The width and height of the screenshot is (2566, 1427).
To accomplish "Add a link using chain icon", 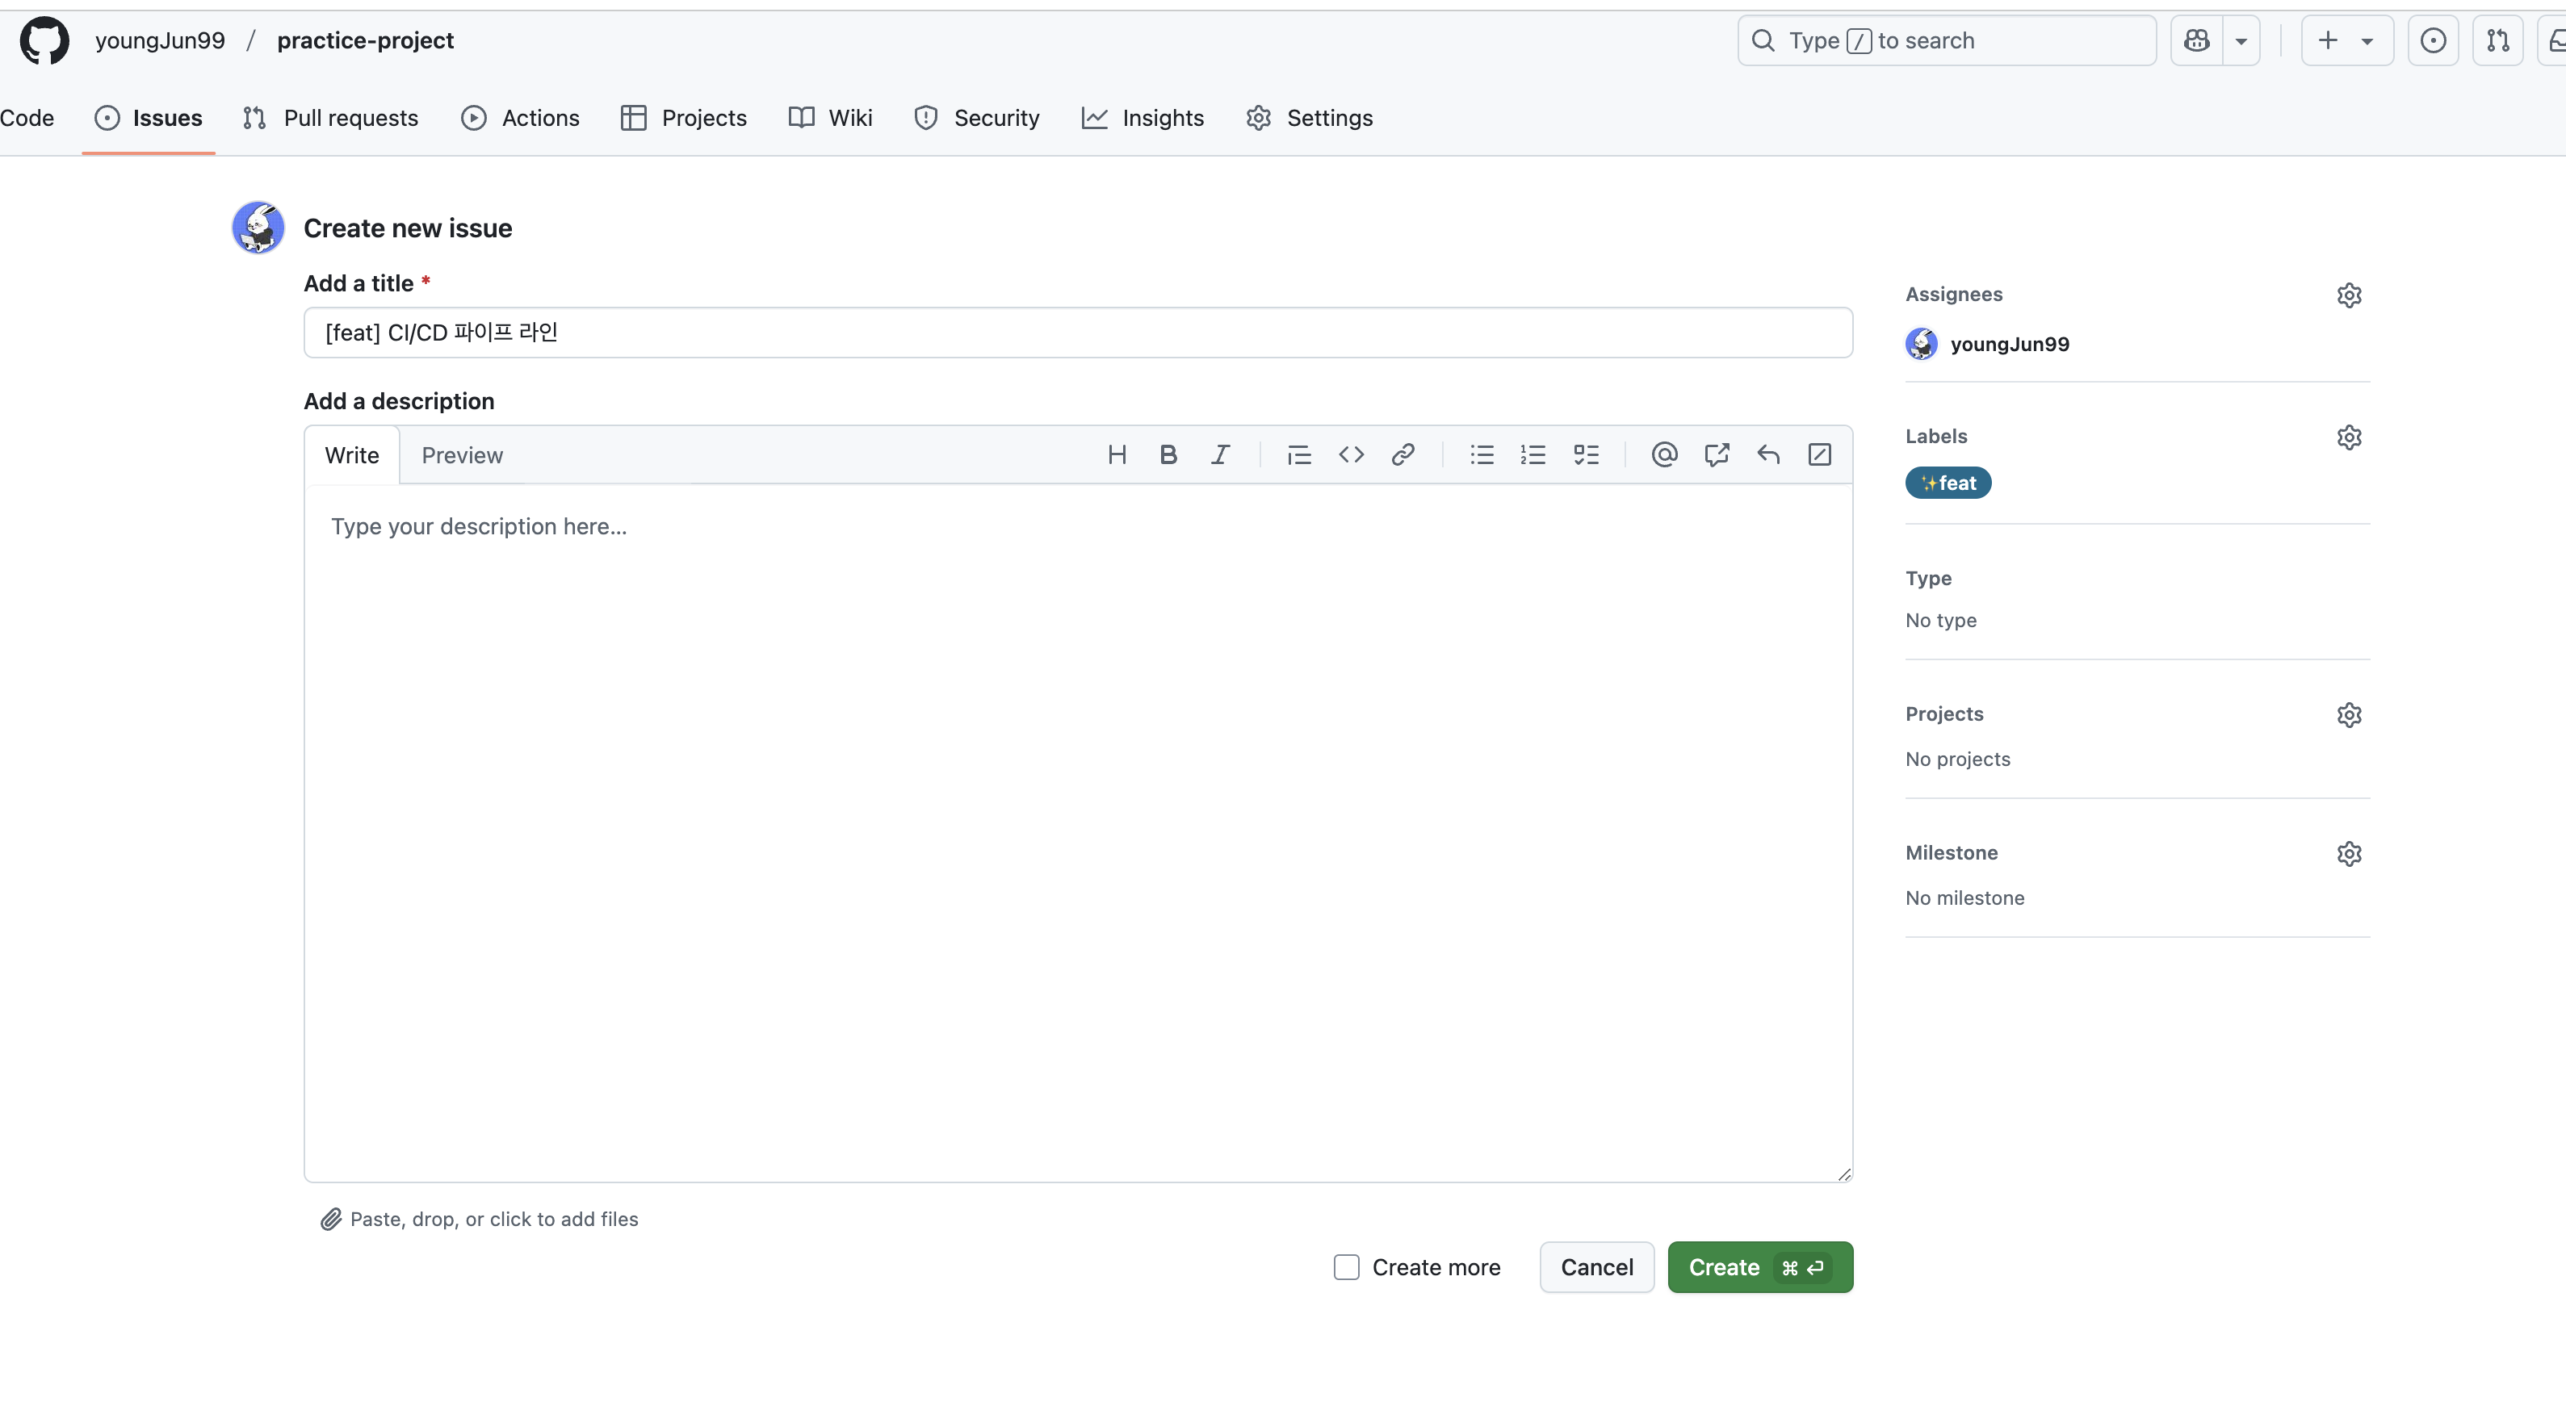I will click(1402, 455).
